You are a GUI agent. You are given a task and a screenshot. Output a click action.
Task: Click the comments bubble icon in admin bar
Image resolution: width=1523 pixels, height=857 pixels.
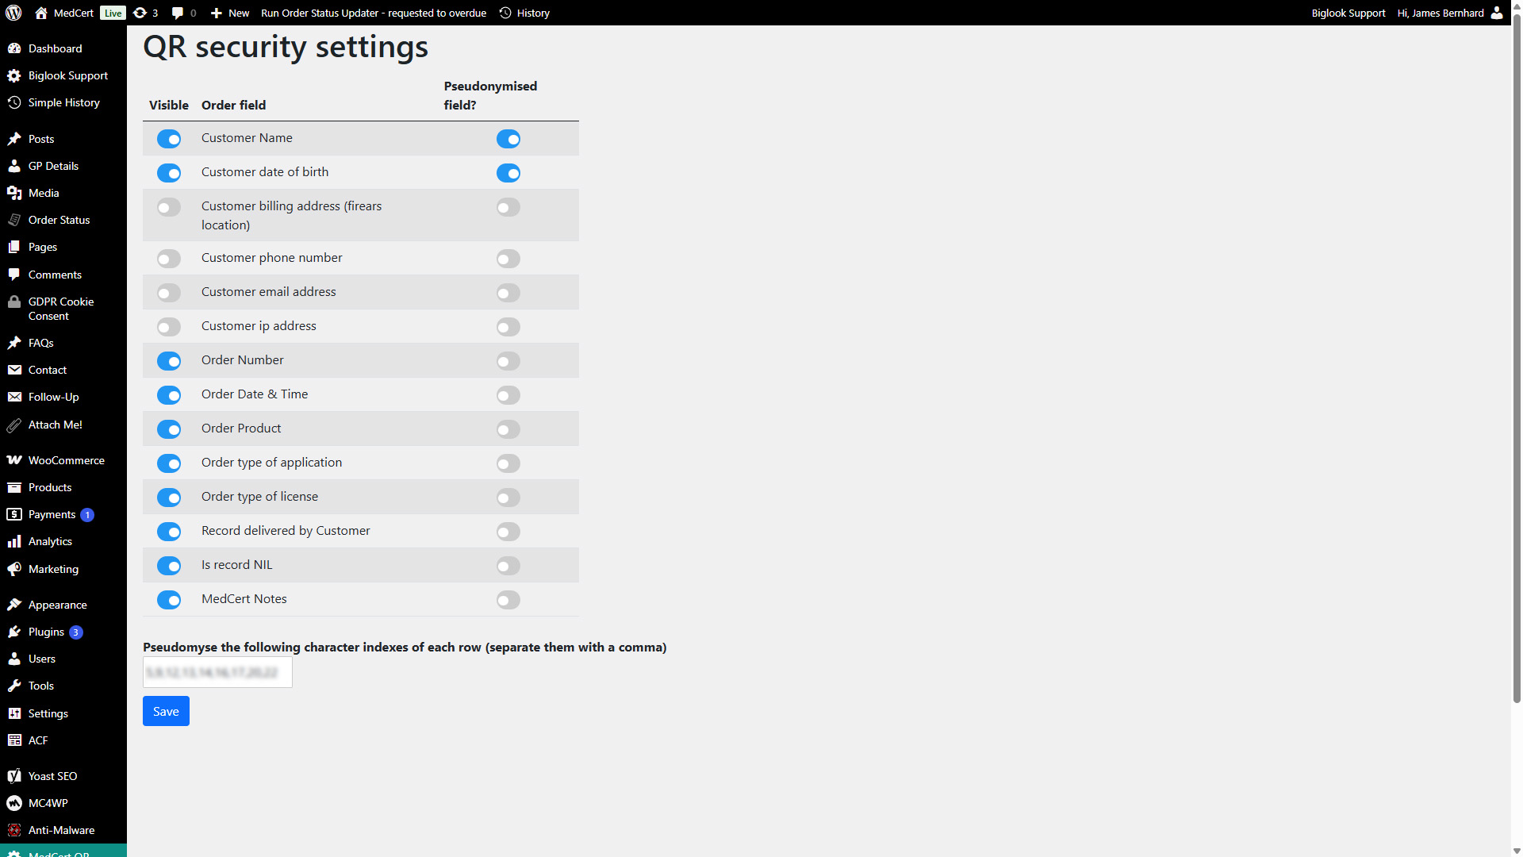pyautogui.click(x=178, y=13)
